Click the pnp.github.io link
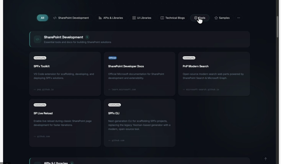Viewport: 281px width, 164px height. click(45, 89)
